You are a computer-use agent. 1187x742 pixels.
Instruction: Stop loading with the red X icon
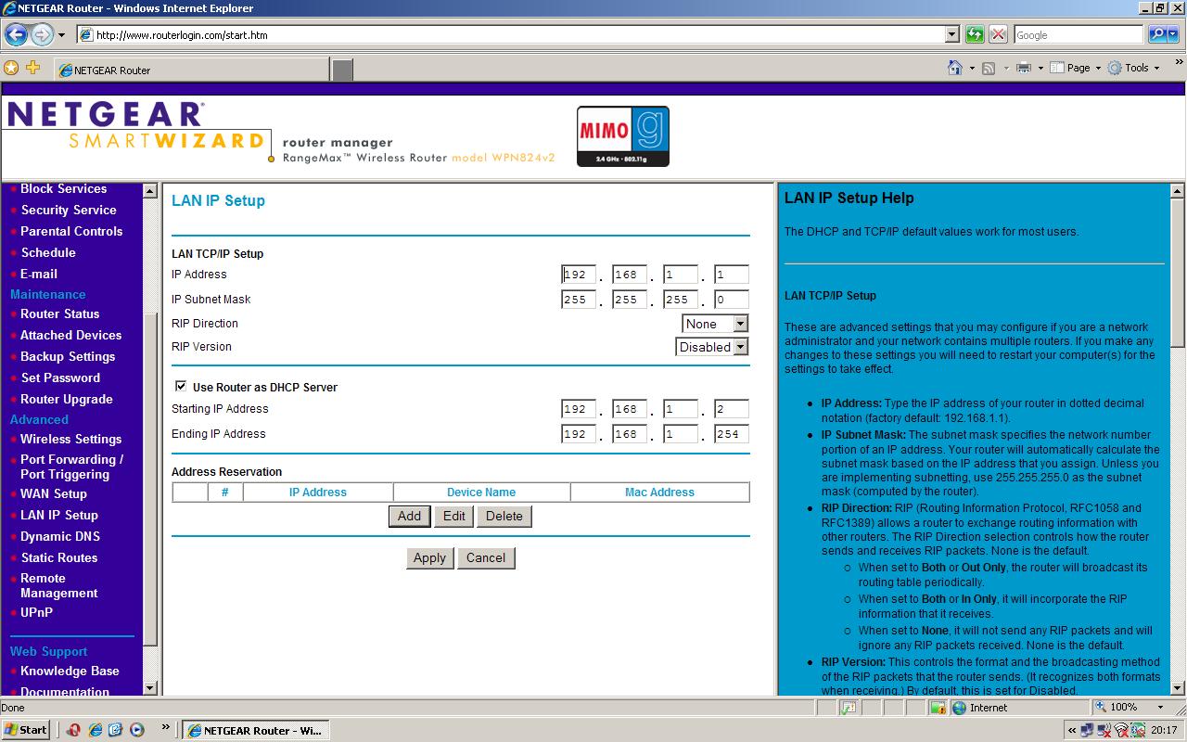(998, 34)
